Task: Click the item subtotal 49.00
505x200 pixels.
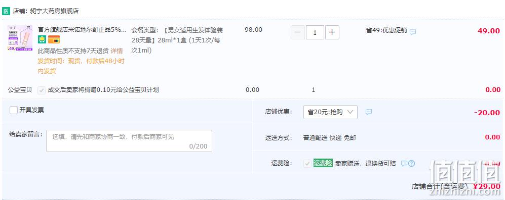Action: (x=489, y=31)
